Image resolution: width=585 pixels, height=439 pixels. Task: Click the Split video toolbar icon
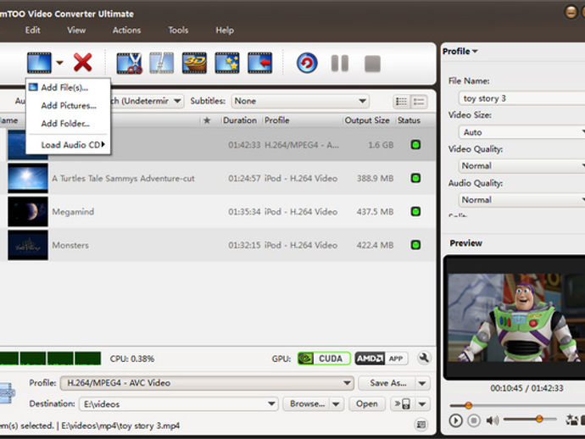coord(162,63)
